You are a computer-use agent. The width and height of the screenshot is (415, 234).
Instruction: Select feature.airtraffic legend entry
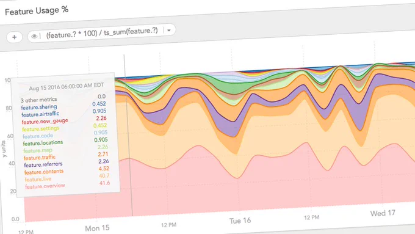tap(40, 114)
